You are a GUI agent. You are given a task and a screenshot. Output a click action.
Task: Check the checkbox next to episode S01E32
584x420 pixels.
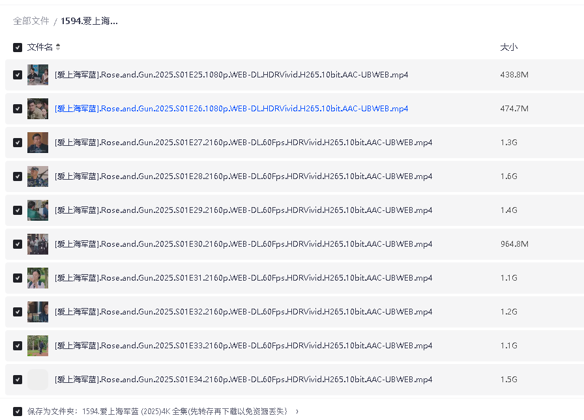point(17,311)
